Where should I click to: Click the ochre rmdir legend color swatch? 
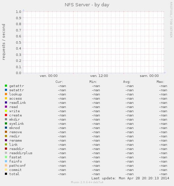click(6, 136)
